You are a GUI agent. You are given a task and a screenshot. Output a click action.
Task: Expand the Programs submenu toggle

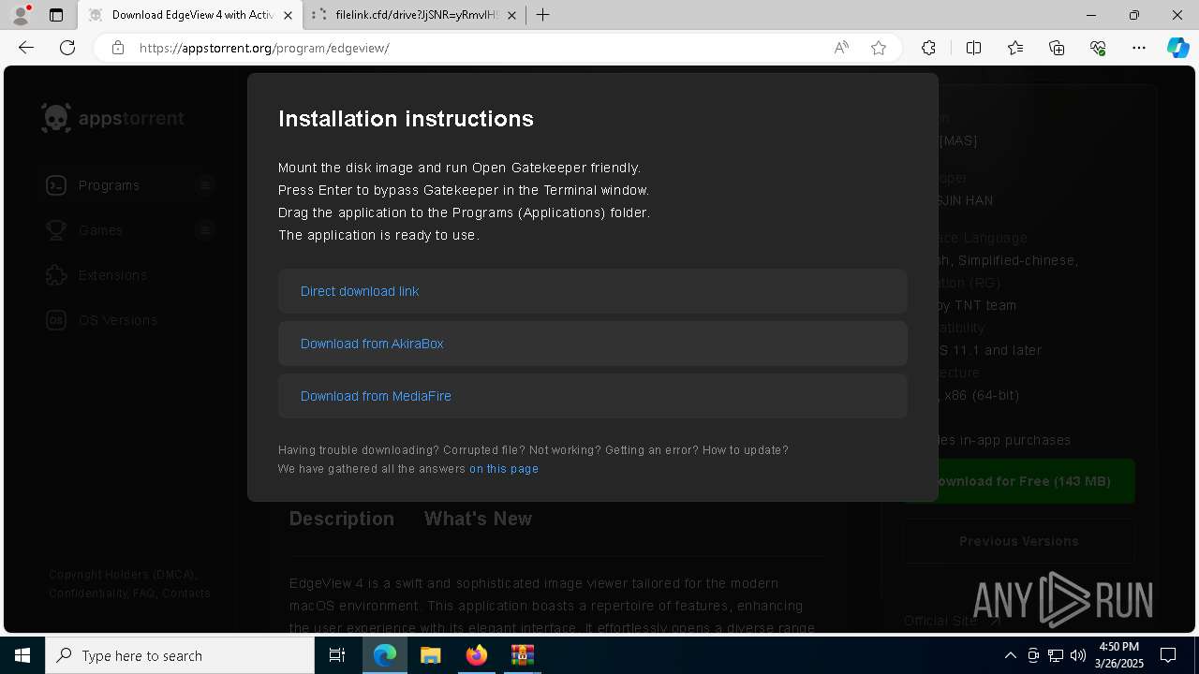205,185
